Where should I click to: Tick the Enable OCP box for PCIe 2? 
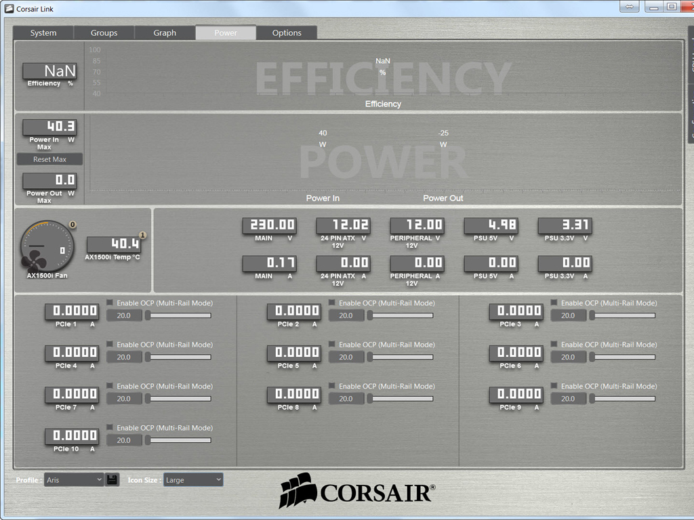(x=332, y=303)
